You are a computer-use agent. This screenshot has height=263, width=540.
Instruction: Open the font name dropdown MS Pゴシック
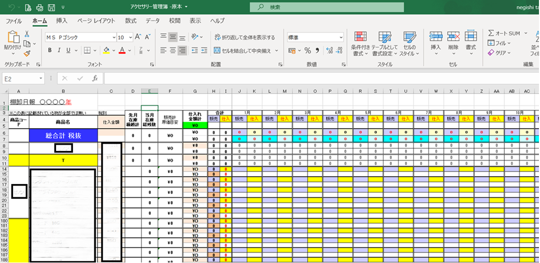pyautogui.click(x=80, y=37)
